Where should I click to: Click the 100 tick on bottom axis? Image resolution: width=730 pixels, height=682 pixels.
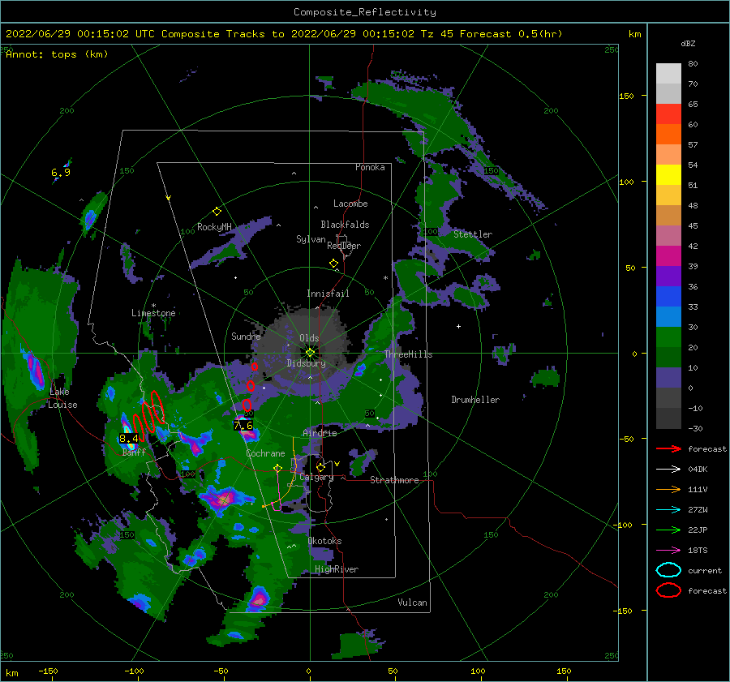pyautogui.click(x=478, y=671)
